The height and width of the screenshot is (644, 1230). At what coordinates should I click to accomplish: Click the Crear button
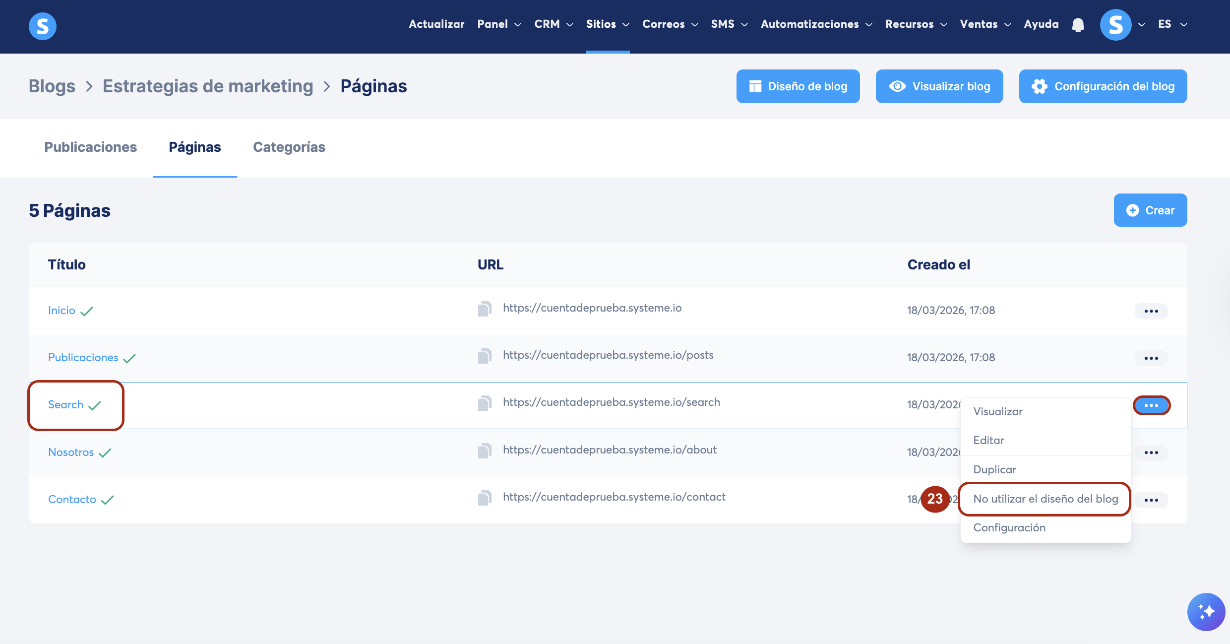1150,210
